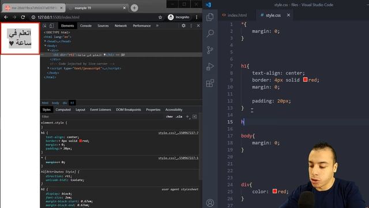
Task: Click the browser Forward arrow
Action: pyautogui.click(x=14, y=17)
